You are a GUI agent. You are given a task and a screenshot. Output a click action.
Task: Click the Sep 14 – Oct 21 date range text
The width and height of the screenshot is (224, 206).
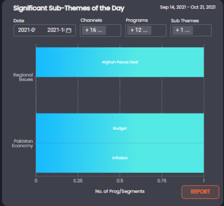click(x=188, y=7)
